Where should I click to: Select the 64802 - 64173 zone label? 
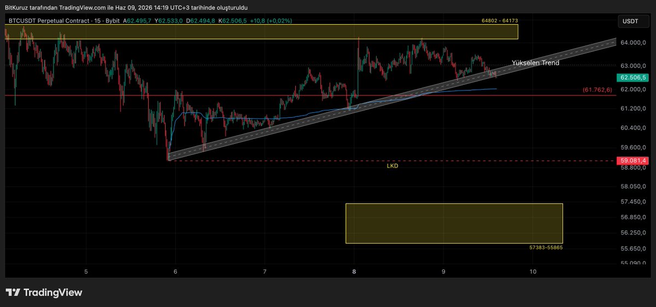pyautogui.click(x=500, y=20)
